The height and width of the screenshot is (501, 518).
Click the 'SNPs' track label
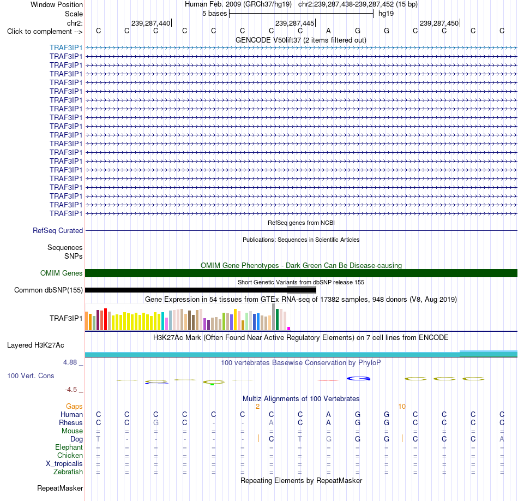click(74, 256)
